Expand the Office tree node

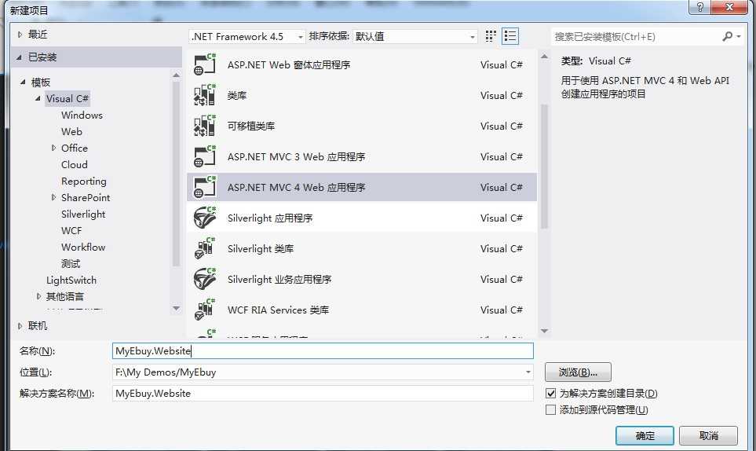click(x=53, y=148)
